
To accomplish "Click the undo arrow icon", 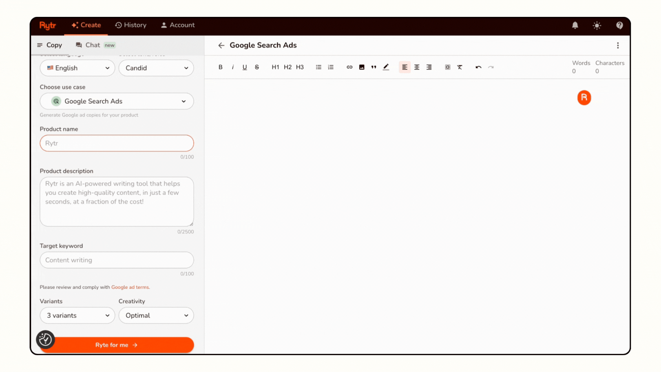I will click(x=478, y=67).
